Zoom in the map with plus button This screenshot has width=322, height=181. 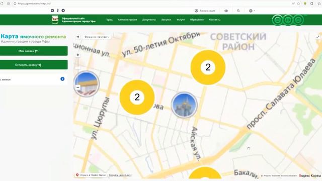78,55
